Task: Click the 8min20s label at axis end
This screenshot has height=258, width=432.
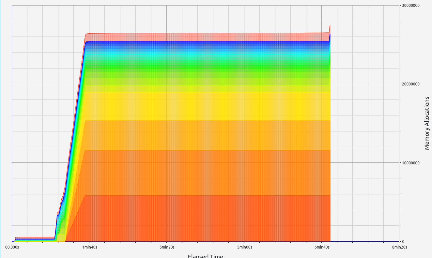Action: tap(399, 248)
